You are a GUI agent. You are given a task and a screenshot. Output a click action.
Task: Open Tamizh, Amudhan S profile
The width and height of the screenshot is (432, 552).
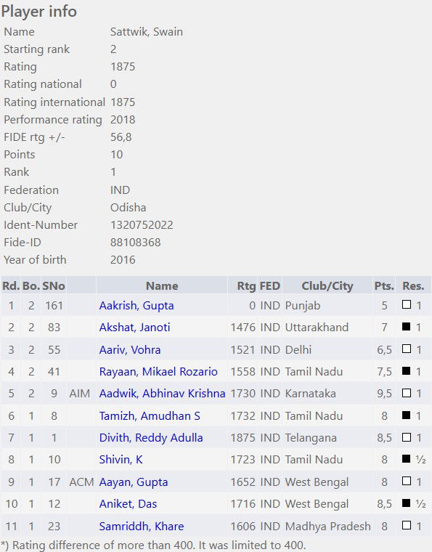pos(150,415)
